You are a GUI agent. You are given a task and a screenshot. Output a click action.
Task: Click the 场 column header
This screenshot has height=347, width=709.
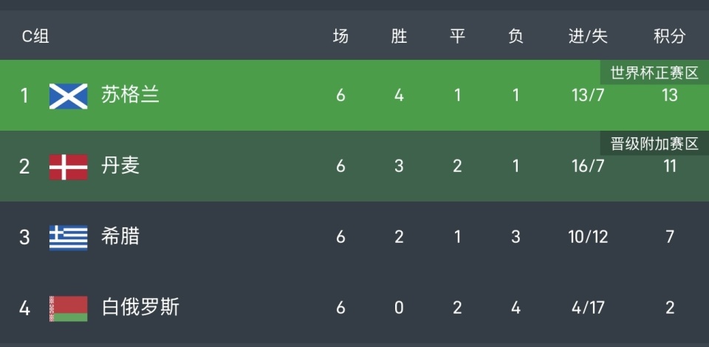tap(340, 36)
